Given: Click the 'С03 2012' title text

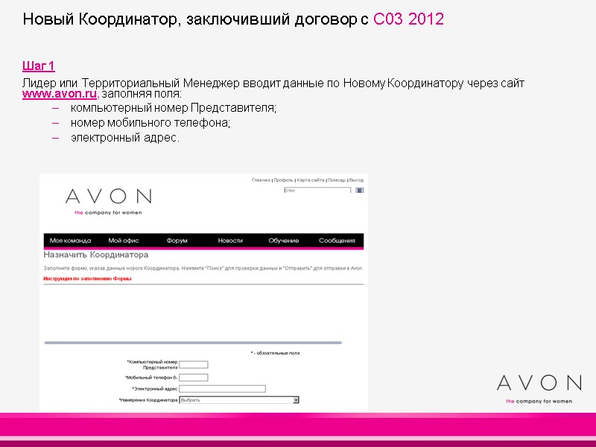Looking at the screenshot, I should click(408, 19).
